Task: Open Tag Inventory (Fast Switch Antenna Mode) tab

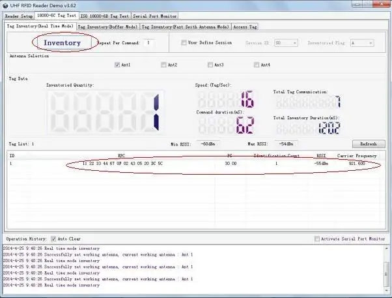Action: coord(185,27)
